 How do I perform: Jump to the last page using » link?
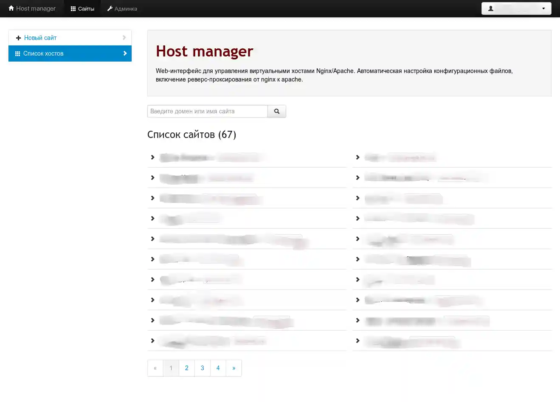(234, 368)
